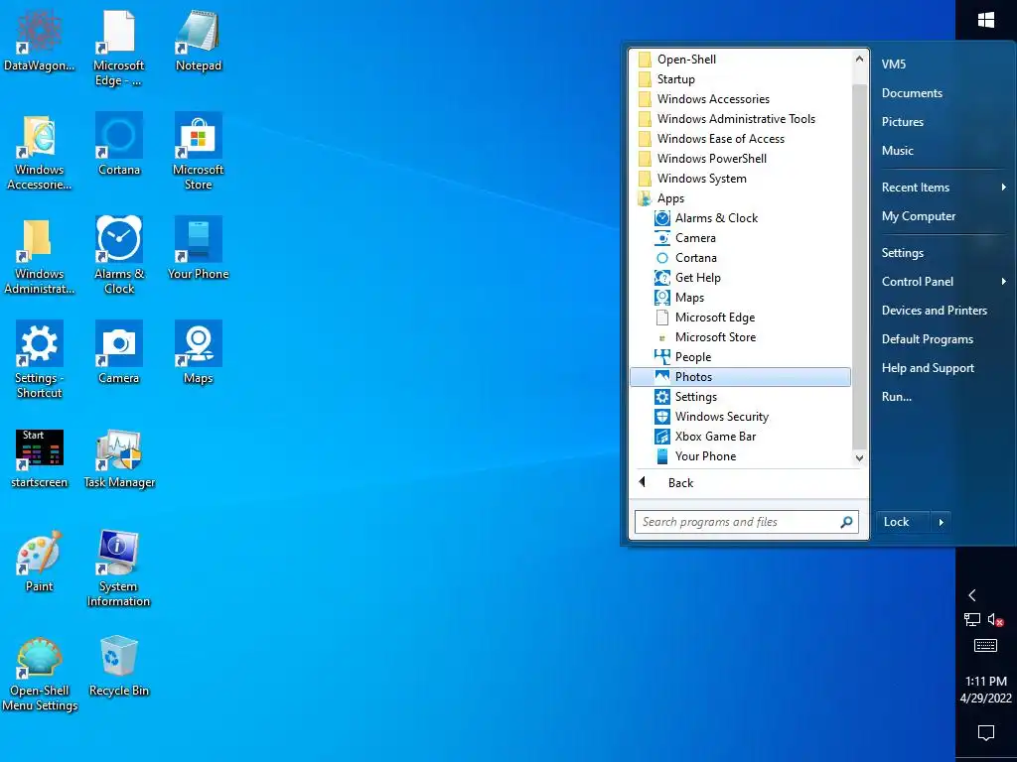1017x762 pixels.
Task: Click the network icon in system tray
Action: (x=971, y=620)
